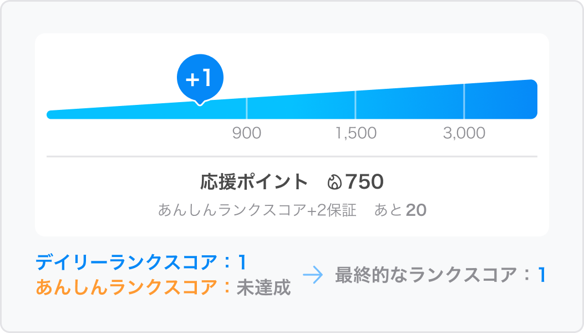Select the 1,500 threshold label
This screenshot has height=333, width=584.
pyautogui.click(x=356, y=133)
